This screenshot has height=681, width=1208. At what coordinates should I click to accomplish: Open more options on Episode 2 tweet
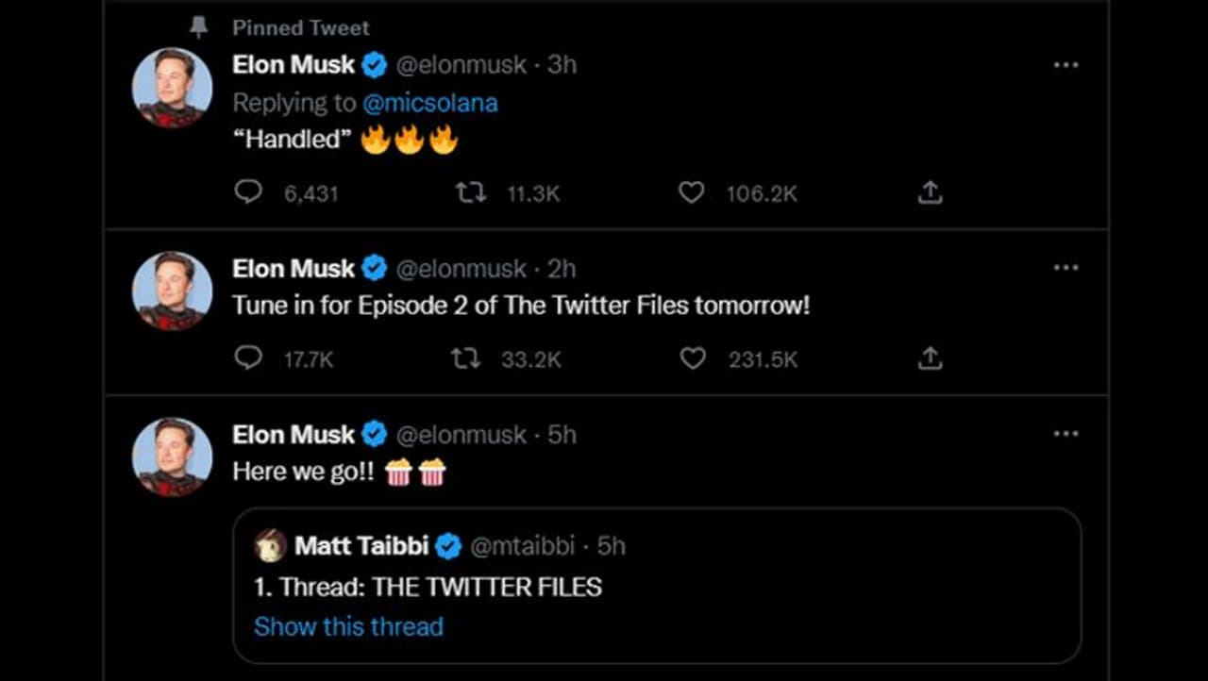pyautogui.click(x=1065, y=268)
